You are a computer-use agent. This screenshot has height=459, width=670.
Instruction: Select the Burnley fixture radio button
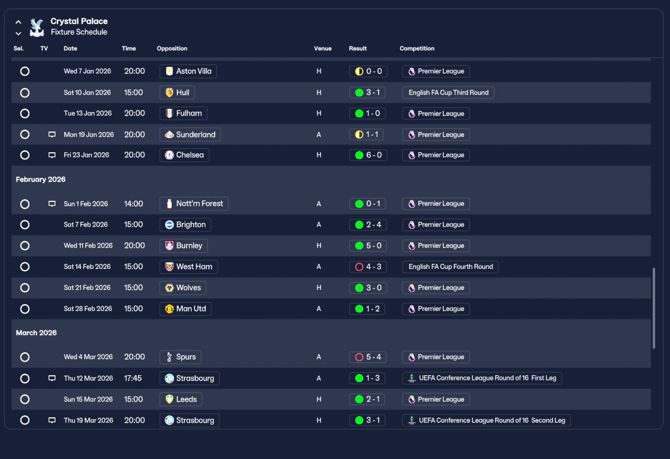click(x=25, y=245)
